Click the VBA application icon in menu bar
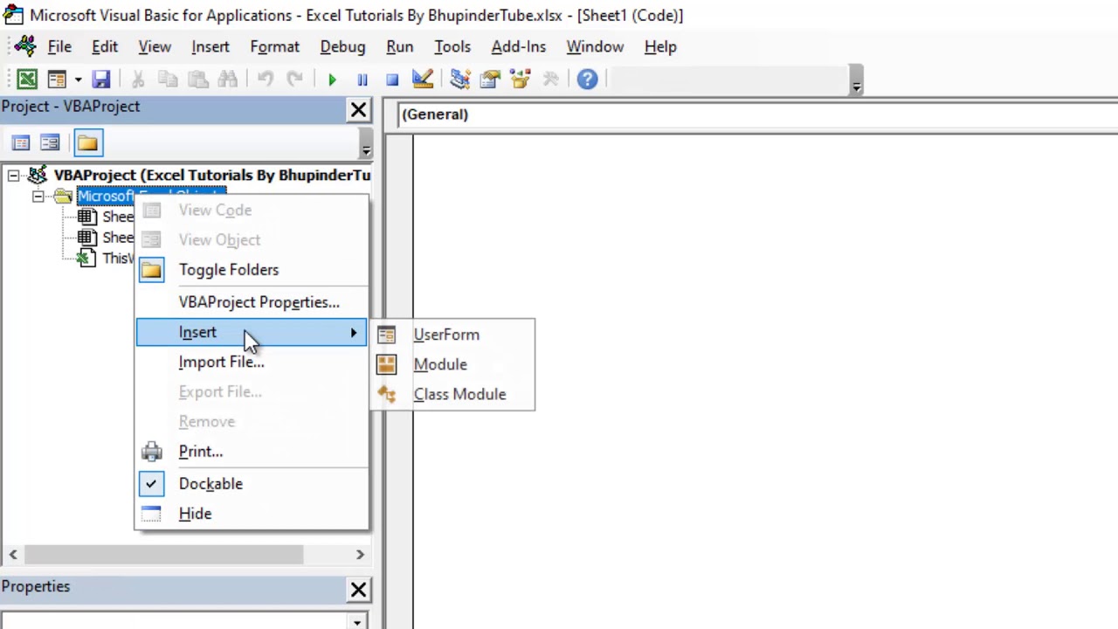 point(25,46)
